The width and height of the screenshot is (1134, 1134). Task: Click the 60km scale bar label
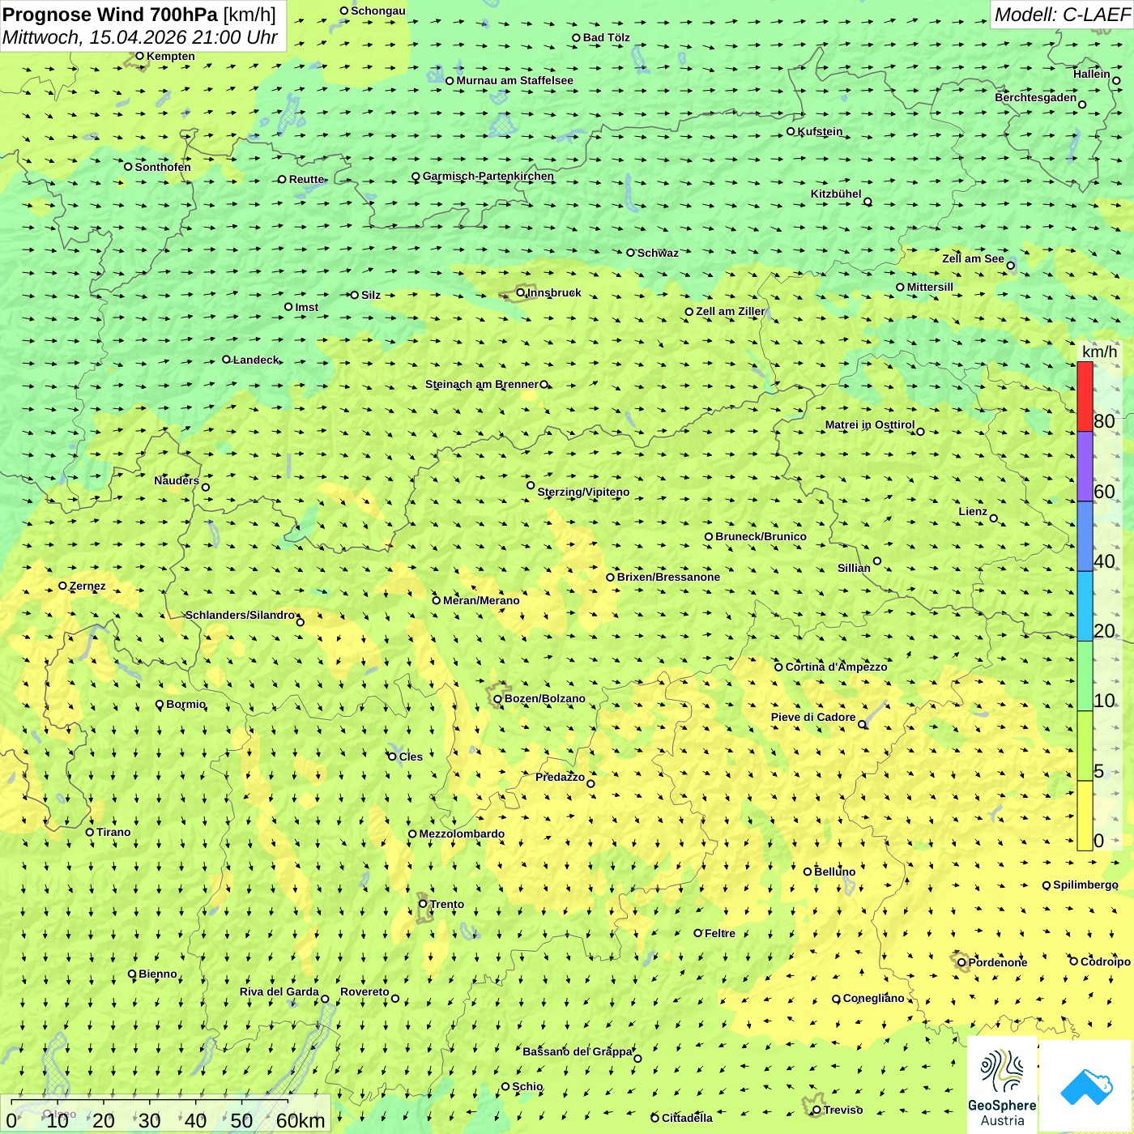301,1120
